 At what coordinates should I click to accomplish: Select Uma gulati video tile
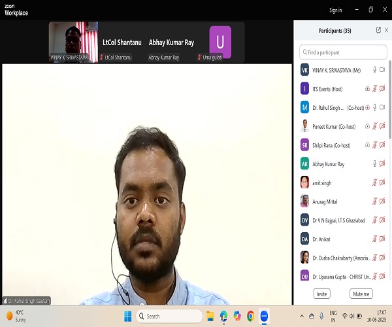point(220,42)
